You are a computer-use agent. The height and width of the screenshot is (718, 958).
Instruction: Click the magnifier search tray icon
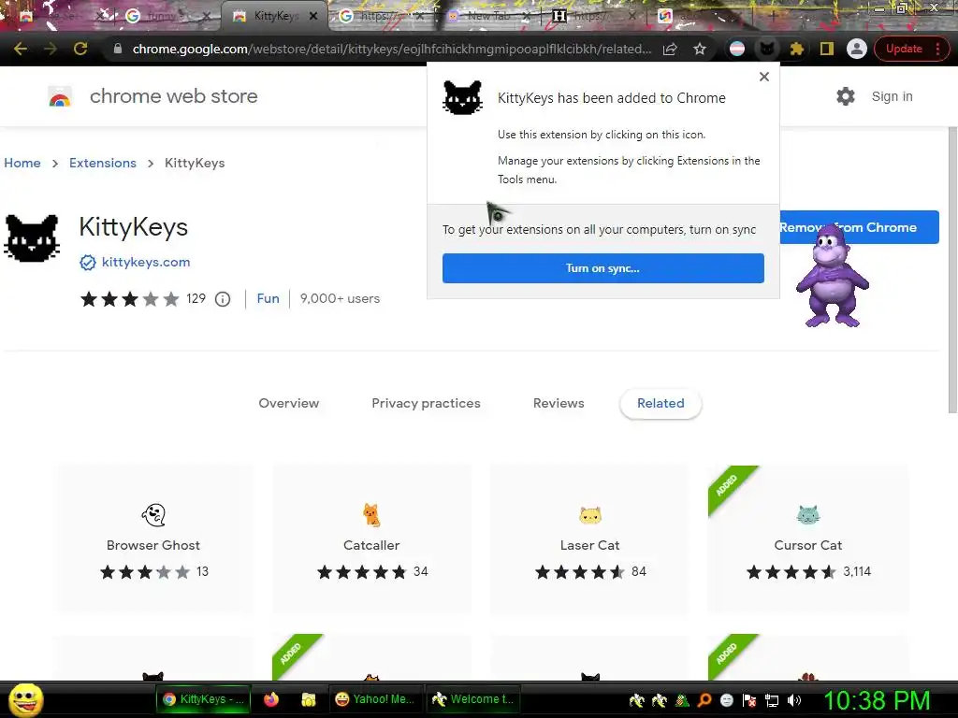point(704,700)
